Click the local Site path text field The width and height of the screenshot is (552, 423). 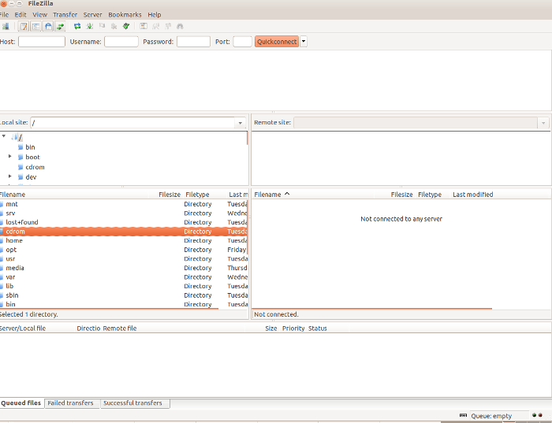pyautogui.click(x=133, y=123)
